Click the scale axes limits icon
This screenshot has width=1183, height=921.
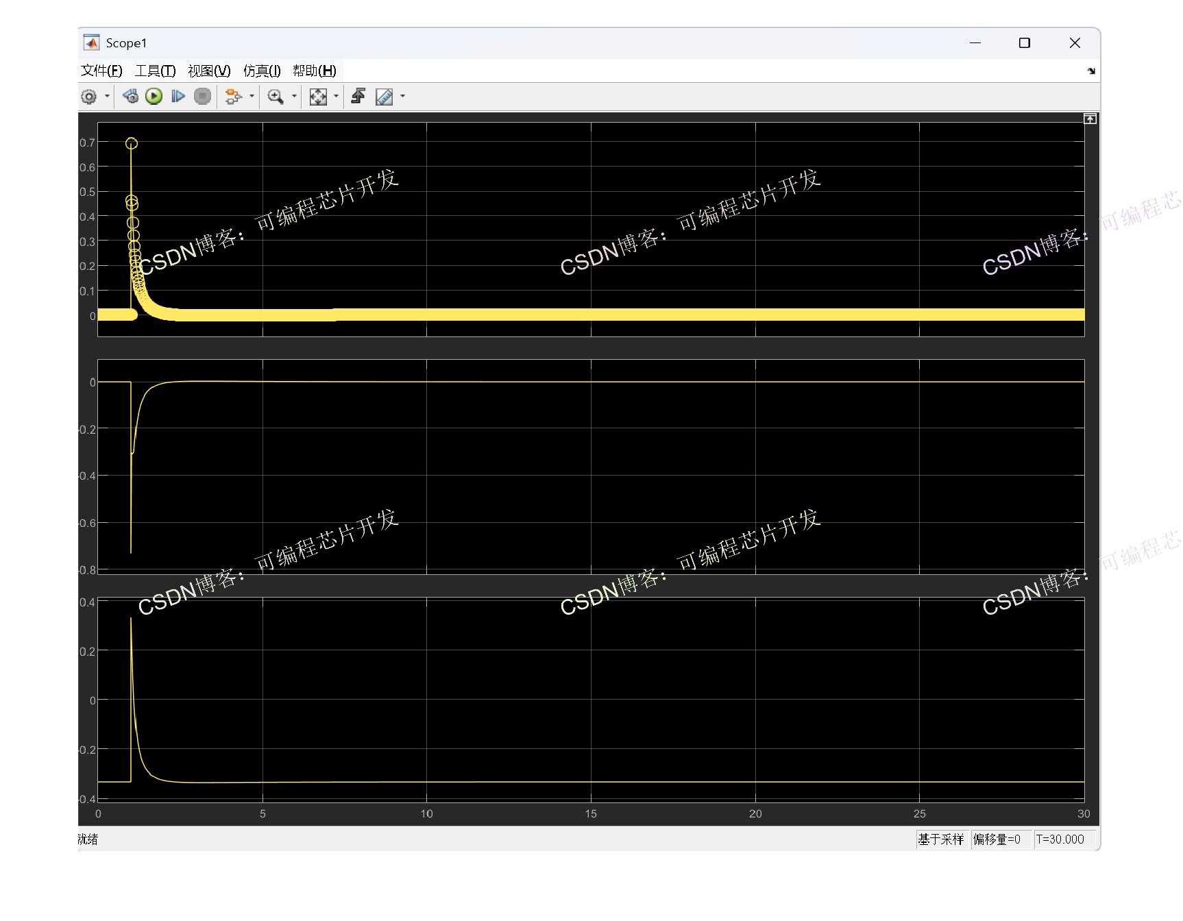(318, 97)
